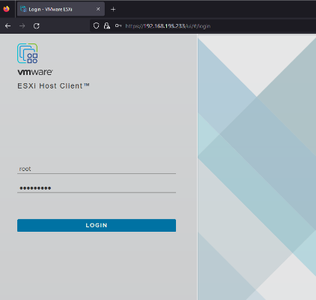Select the Login - VMware ESXi tab
Viewport: 316px width, 300px height.
coord(61,9)
